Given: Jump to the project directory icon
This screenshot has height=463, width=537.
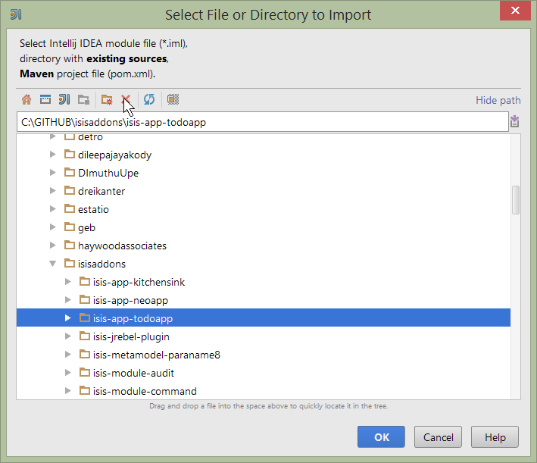Looking at the screenshot, I should [64, 99].
